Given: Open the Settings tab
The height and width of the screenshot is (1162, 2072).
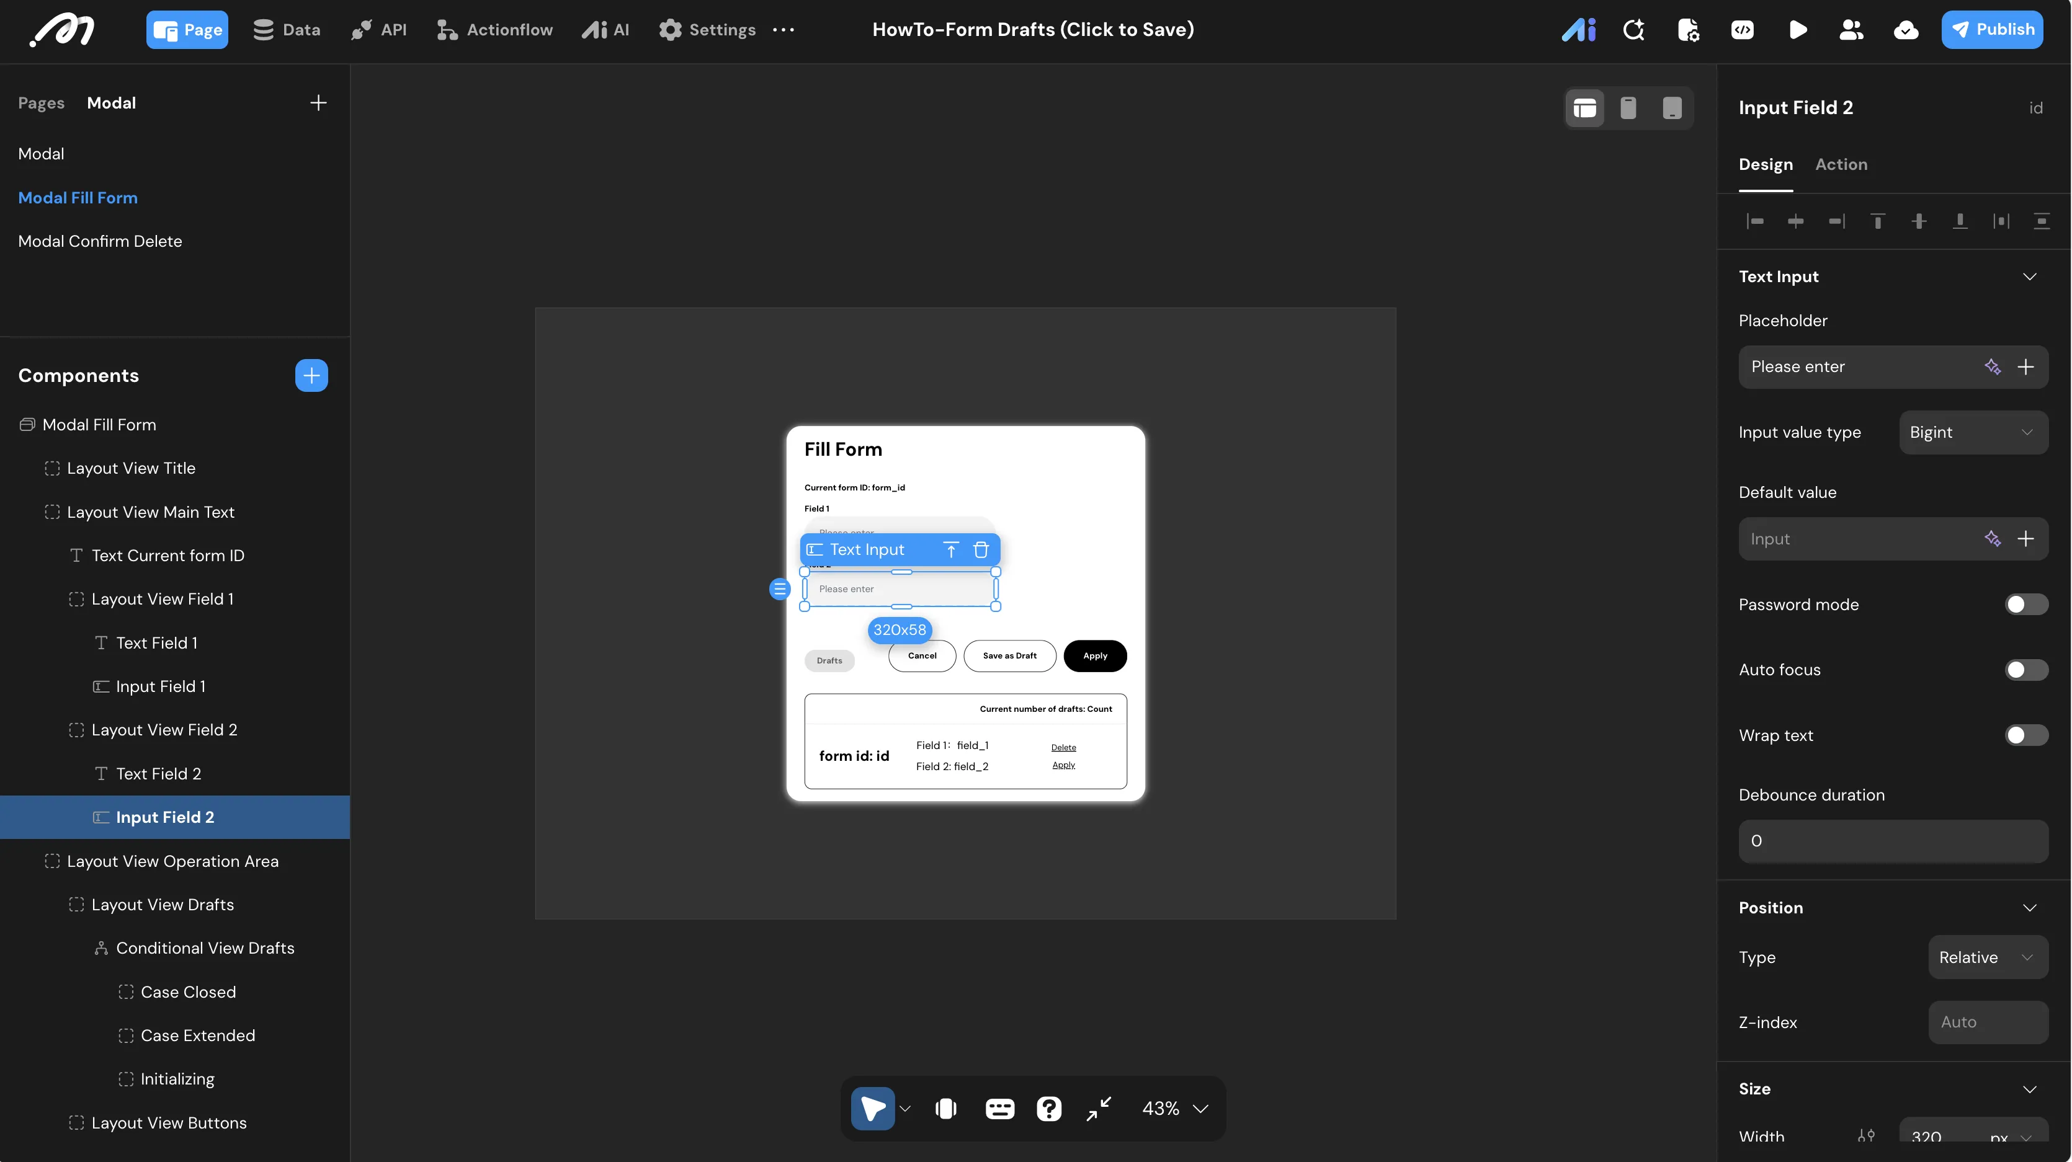Looking at the screenshot, I should [x=707, y=30].
